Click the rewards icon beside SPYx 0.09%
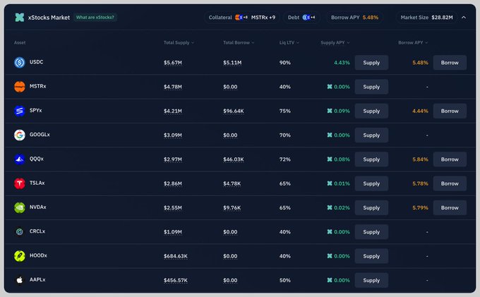This screenshot has width=480, height=297. [330, 111]
